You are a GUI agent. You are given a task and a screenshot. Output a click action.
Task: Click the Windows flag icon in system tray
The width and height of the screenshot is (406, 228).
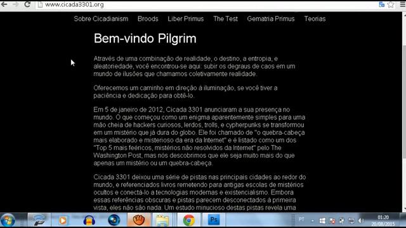pos(322,220)
